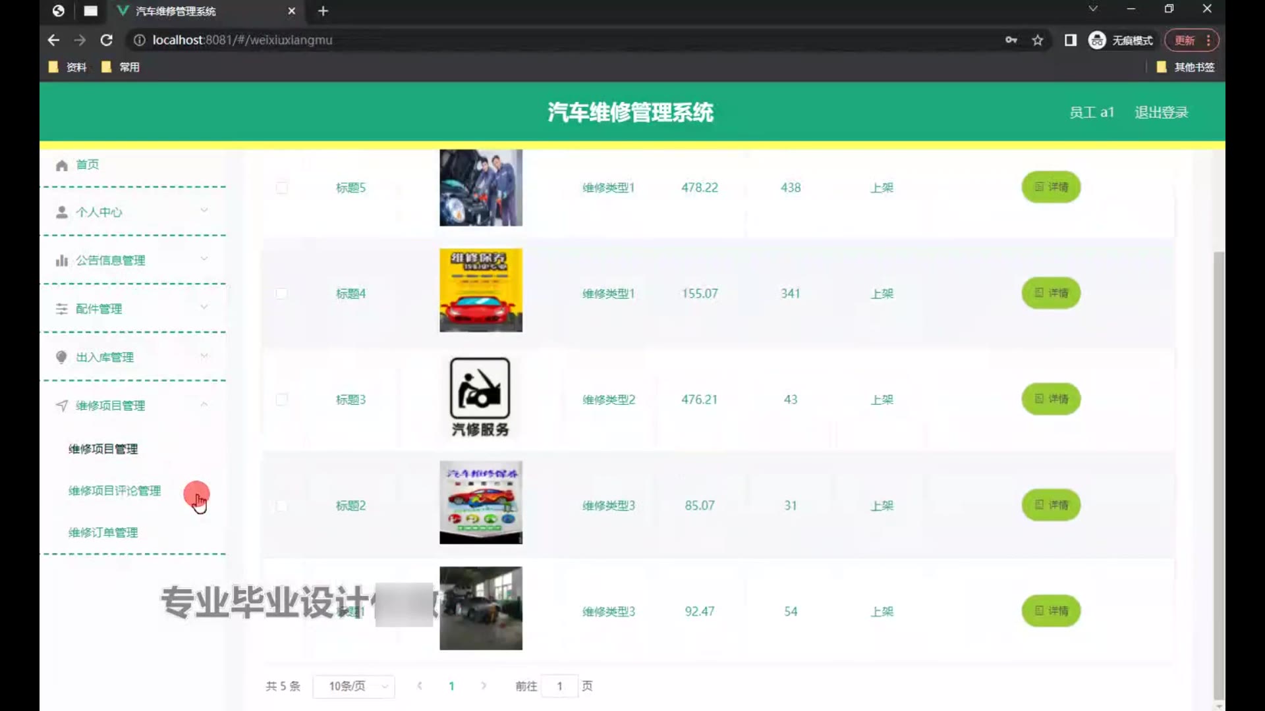Screen dimensions: 1265x711
Task: Click the 前往 page number input field
Action: [x=559, y=686]
